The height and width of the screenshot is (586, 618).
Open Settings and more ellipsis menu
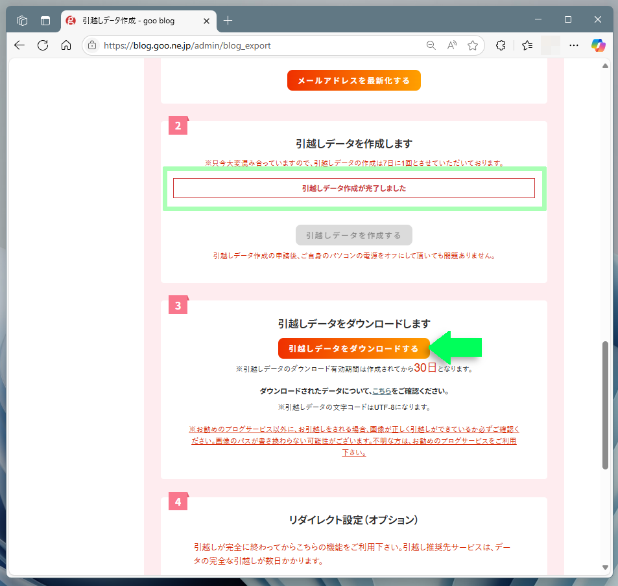[573, 45]
